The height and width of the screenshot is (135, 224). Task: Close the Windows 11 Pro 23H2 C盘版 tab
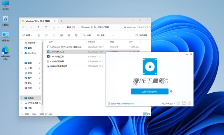[x=55, y=21]
